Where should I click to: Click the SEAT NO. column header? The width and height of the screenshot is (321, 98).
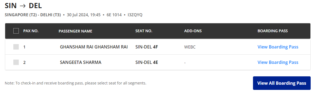point(144,31)
